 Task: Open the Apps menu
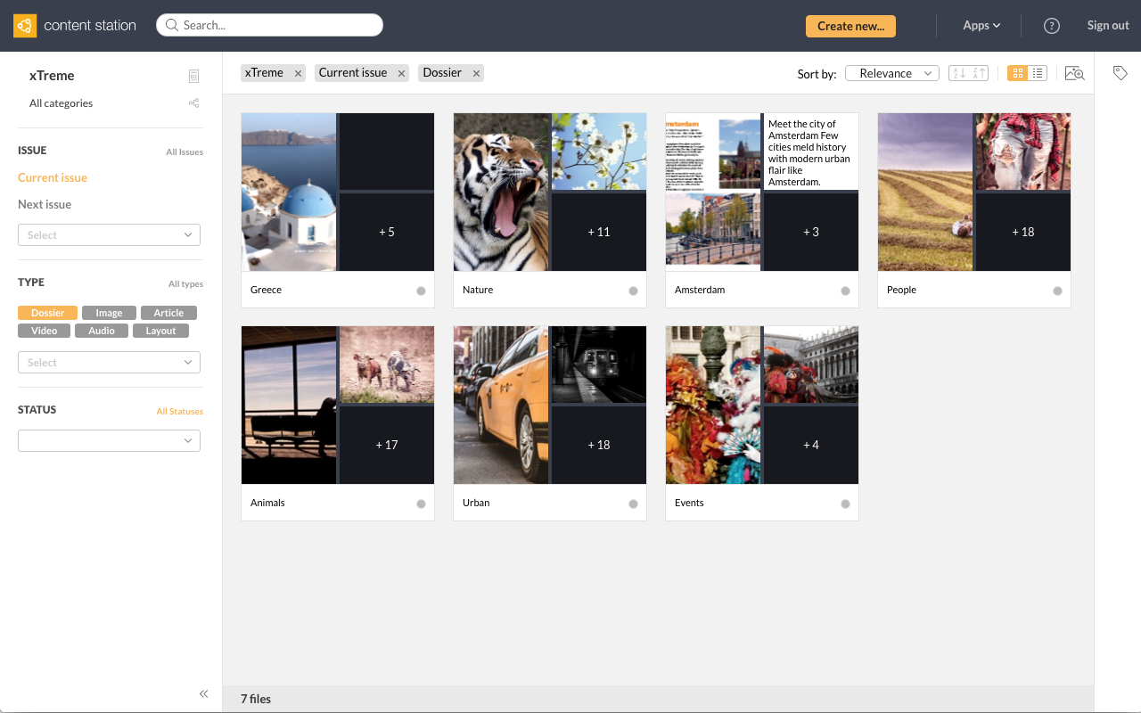click(x=981, y=25)
